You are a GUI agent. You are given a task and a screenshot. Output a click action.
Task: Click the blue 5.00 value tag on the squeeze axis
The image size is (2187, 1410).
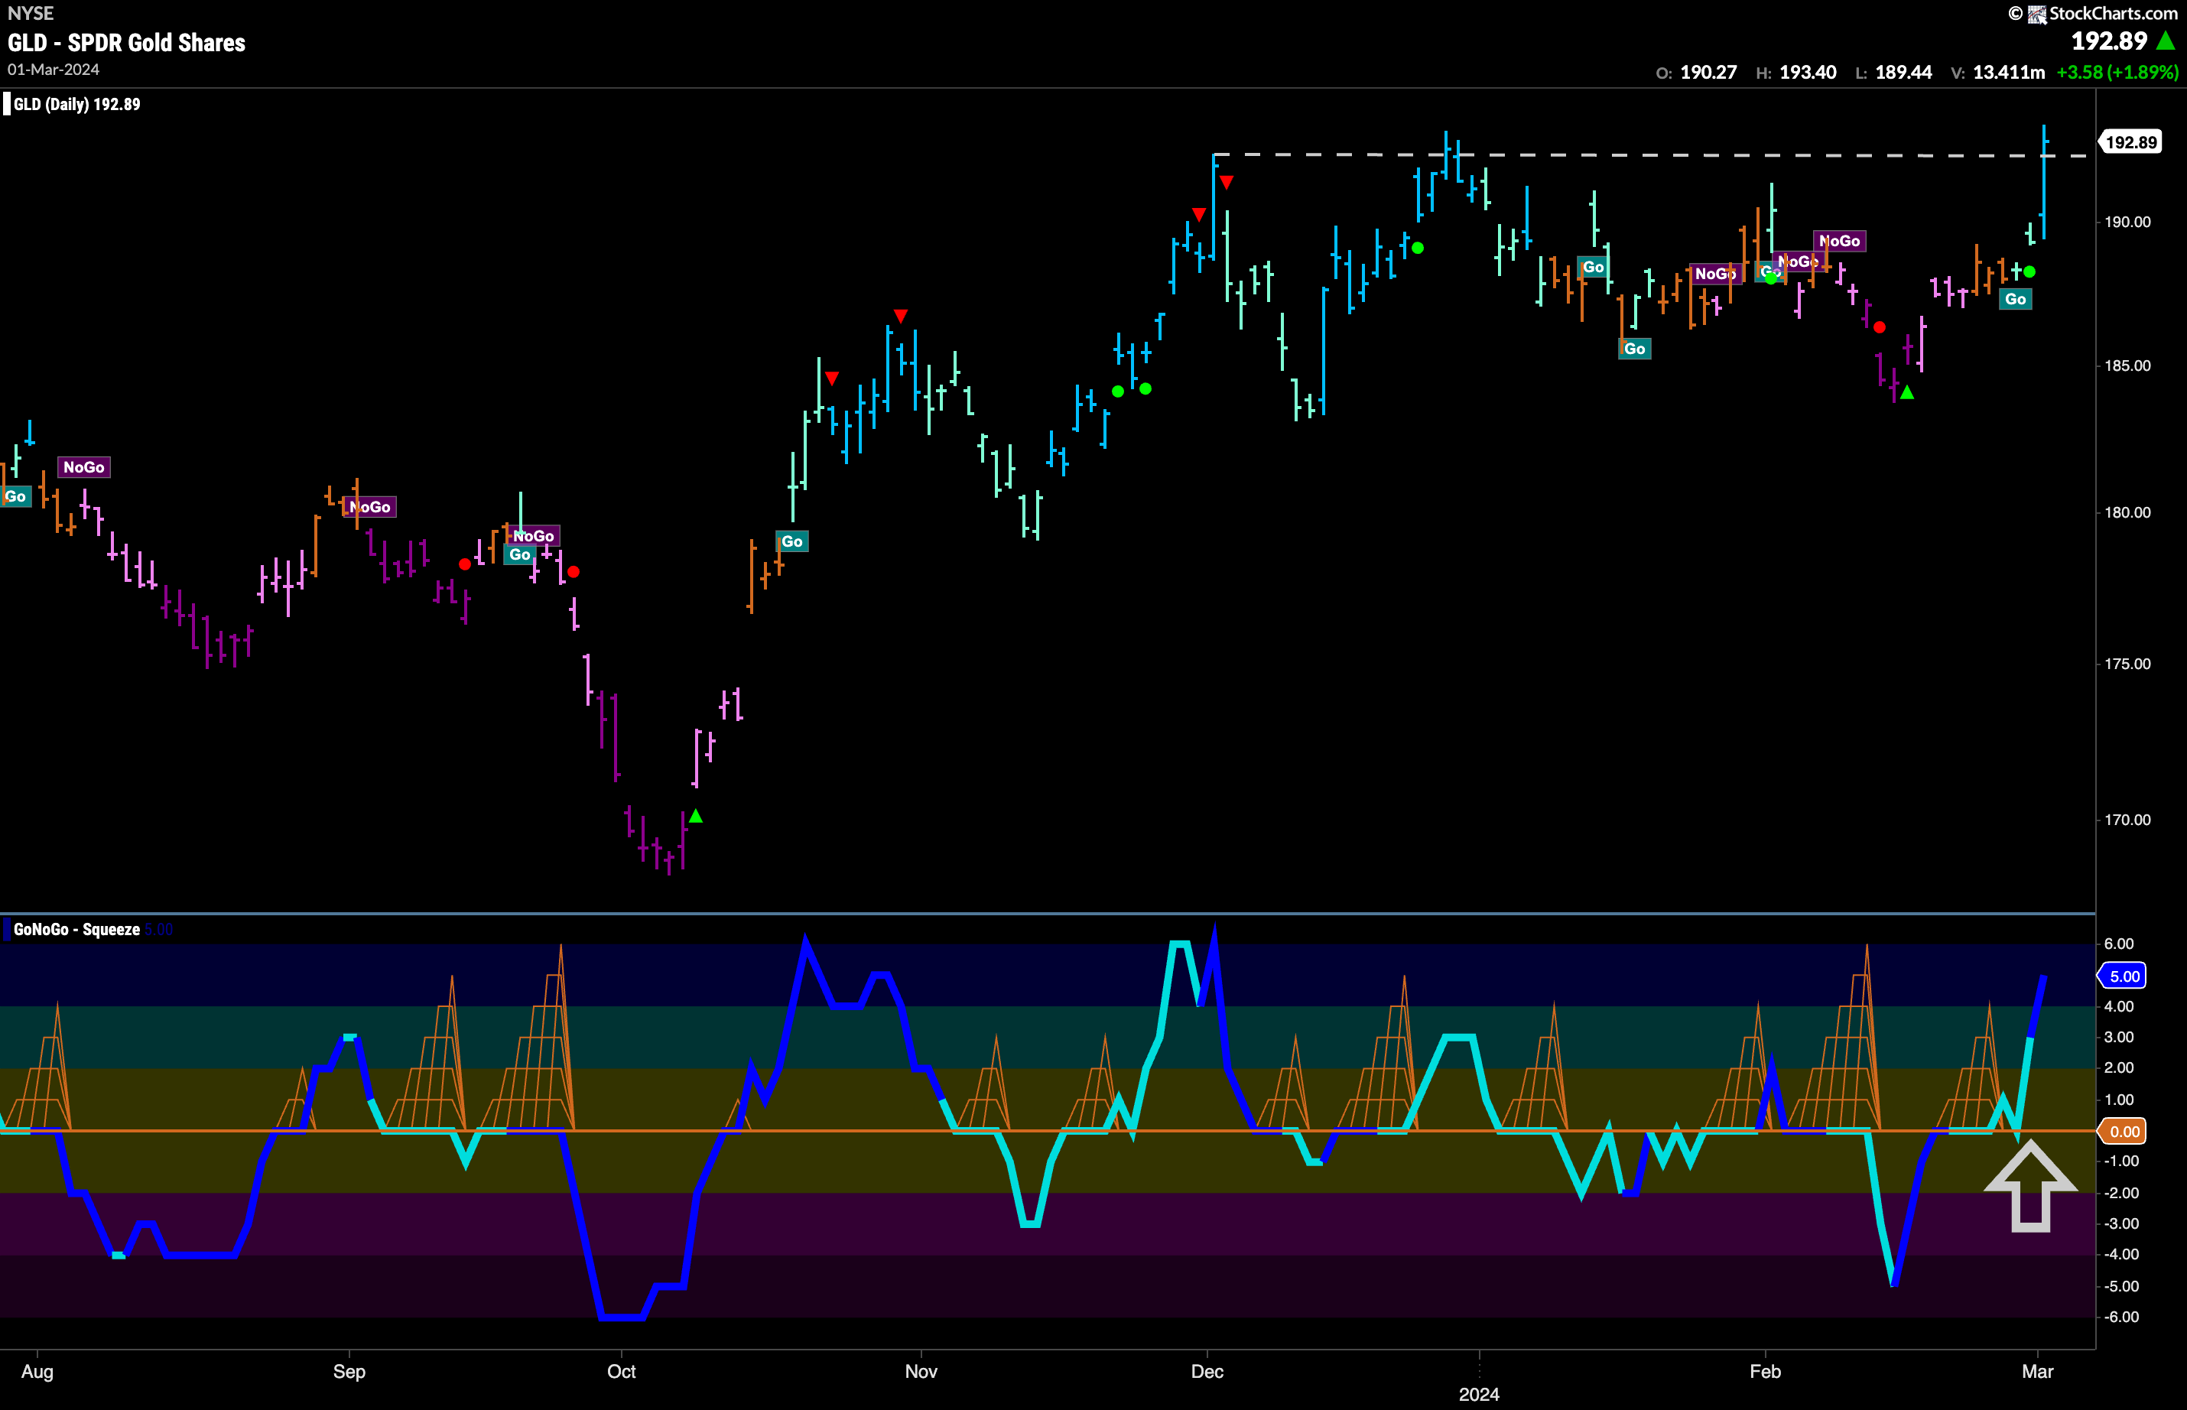[x=2124, y=976]
